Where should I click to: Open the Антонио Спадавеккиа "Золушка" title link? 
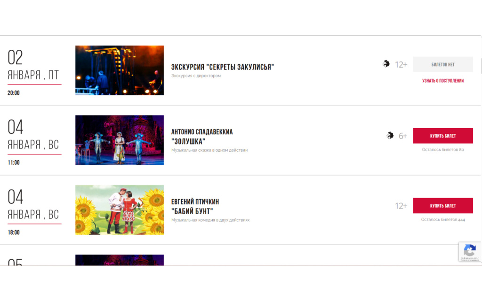(x=202, y=137)
